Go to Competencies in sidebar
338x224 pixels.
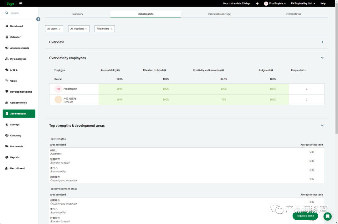(x=18, y=103)
